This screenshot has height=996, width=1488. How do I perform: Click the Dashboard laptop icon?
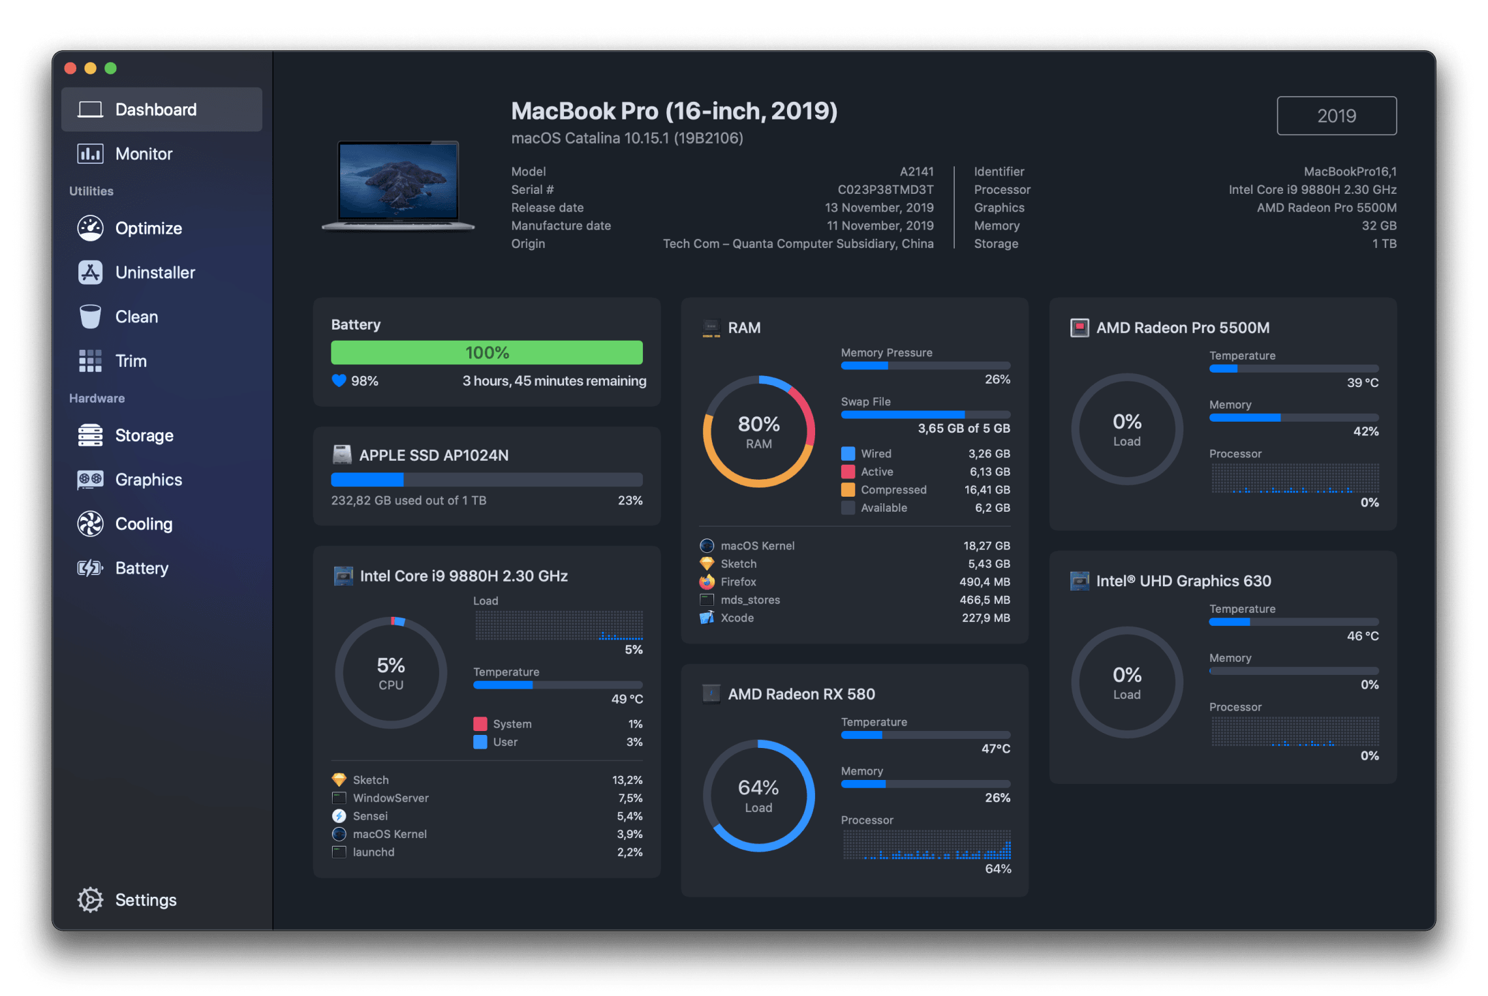(x=90, y=110)
